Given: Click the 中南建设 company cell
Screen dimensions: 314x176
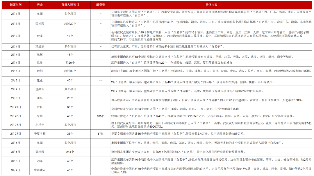Looking at the screenshot, I should pos(40,170).
